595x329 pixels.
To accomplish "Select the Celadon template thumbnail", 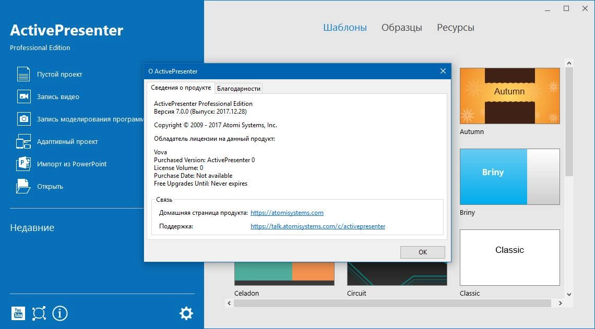I will (284, 274).
